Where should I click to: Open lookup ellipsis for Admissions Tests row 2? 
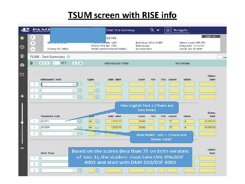(x=74, y=91)
